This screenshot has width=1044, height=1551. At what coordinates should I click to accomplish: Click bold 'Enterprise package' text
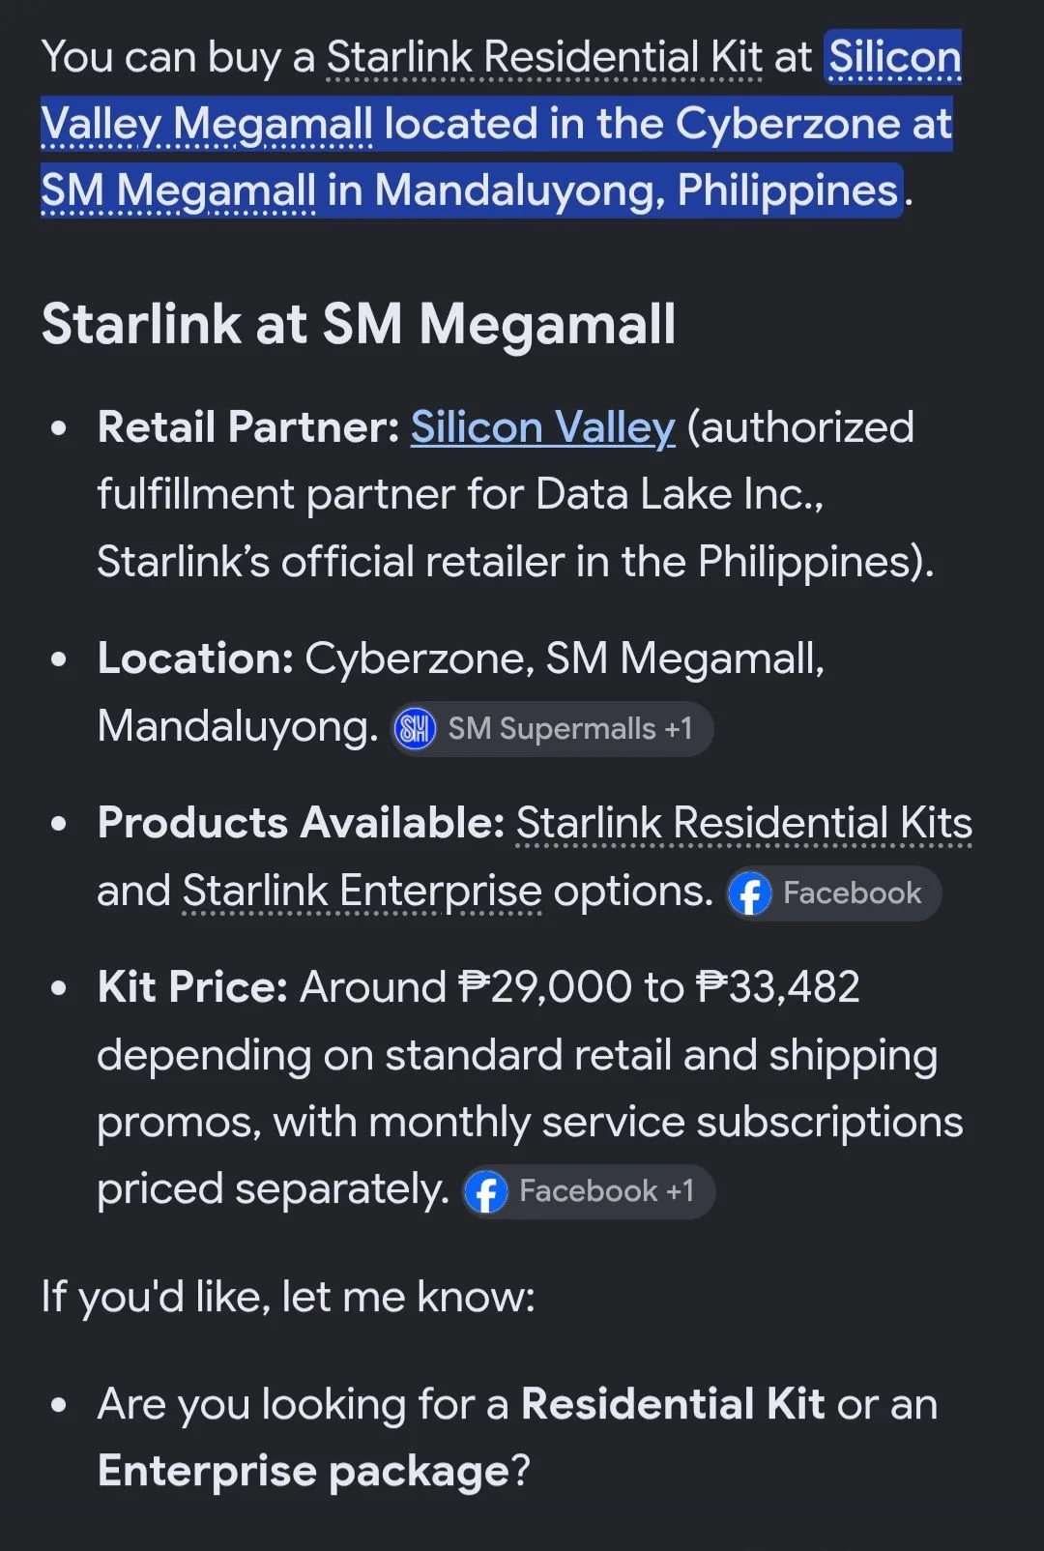click(x=304, y=1472)
